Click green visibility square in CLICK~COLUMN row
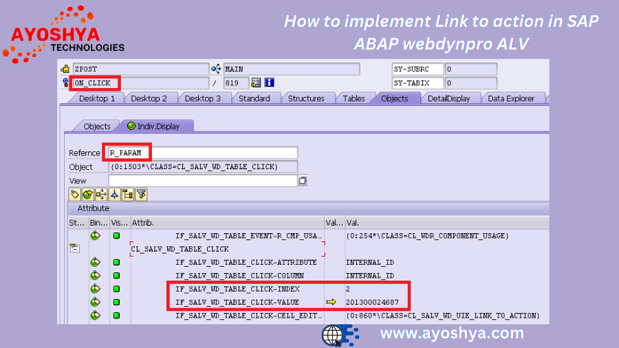The image size is (619, 348). tap(116, 275)
